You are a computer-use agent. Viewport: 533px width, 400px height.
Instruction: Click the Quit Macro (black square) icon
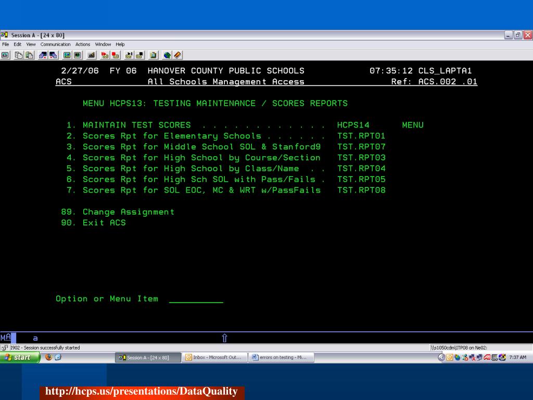click(139, 55)
